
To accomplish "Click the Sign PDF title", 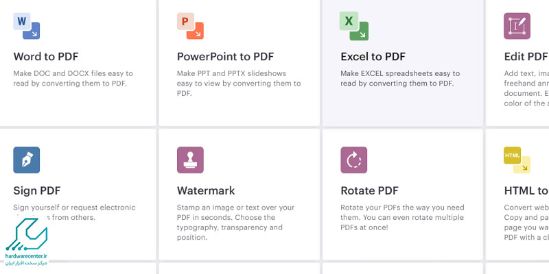I will 37,190.
